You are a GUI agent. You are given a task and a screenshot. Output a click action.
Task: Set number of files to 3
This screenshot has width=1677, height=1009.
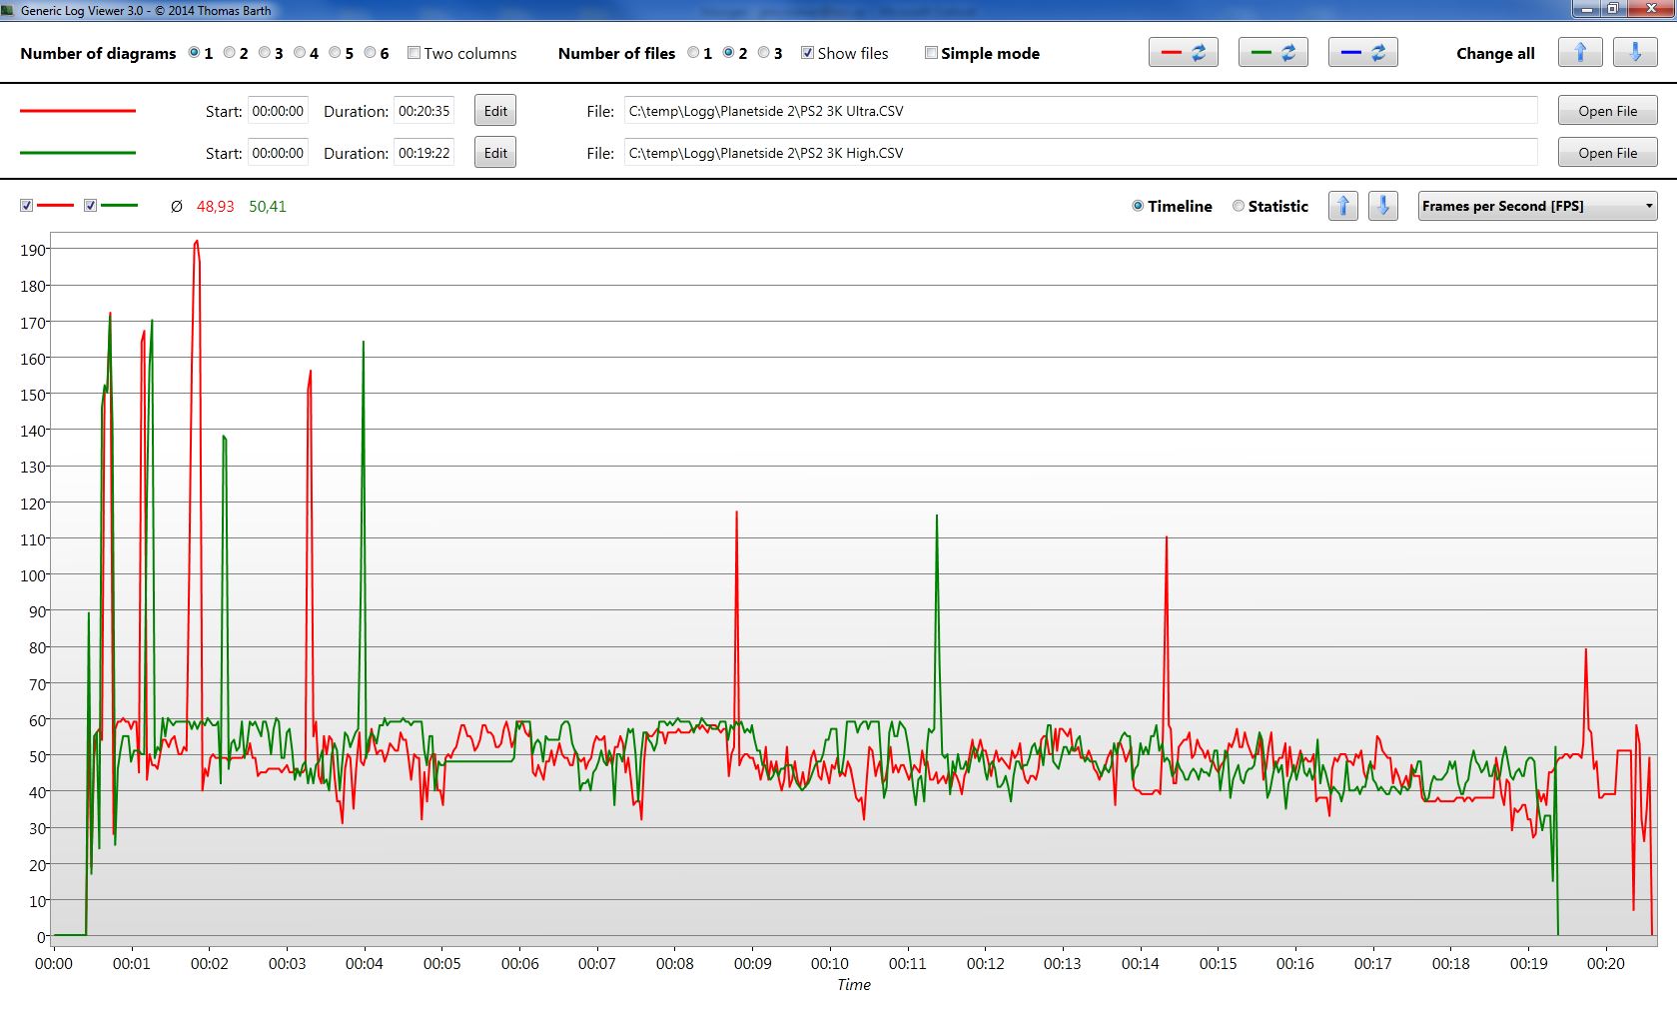pos(763,53)
